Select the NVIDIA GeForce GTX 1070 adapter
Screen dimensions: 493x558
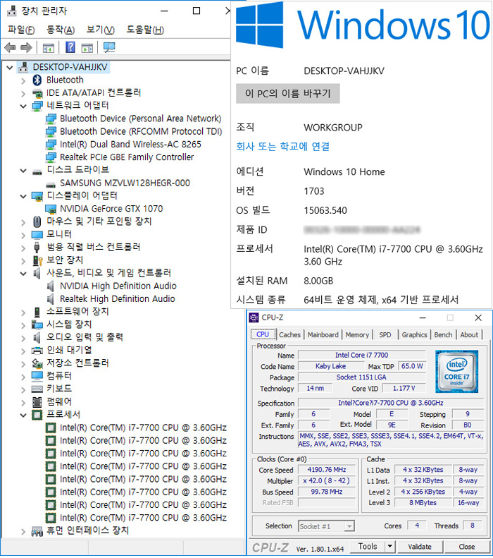111,209
